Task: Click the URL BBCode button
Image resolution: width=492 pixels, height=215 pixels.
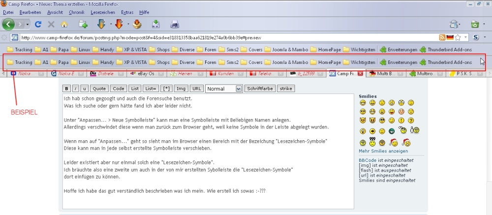Action: (x=197, y=89)
